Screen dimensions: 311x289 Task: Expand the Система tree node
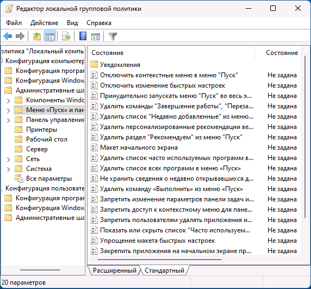(9, 169)
